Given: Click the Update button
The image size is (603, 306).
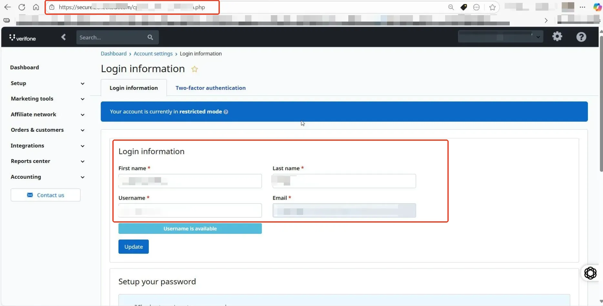Looking at the screenshot, I should click(133, 247).
